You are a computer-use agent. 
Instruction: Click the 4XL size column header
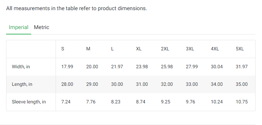[215, 49]
